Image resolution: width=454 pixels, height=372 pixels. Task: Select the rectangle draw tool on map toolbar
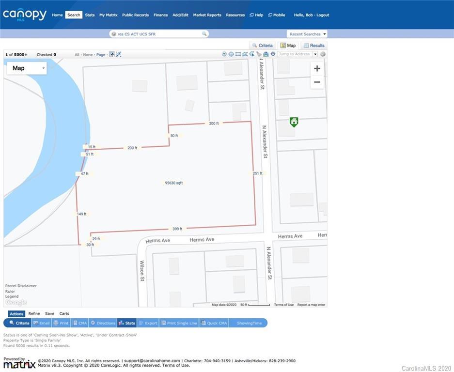(x=238, y=54)
